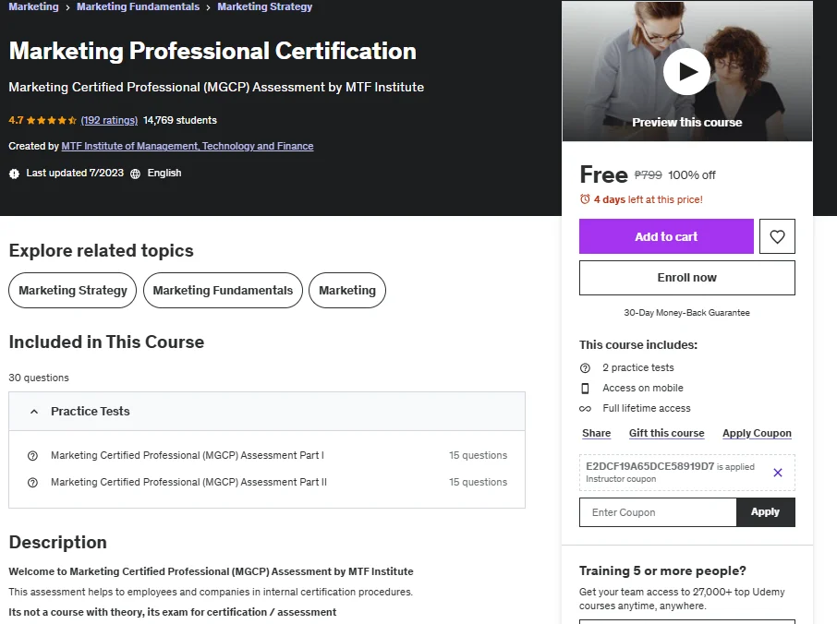
Task: Collapse Practice Tests section chevron
Action: point(34,411)
